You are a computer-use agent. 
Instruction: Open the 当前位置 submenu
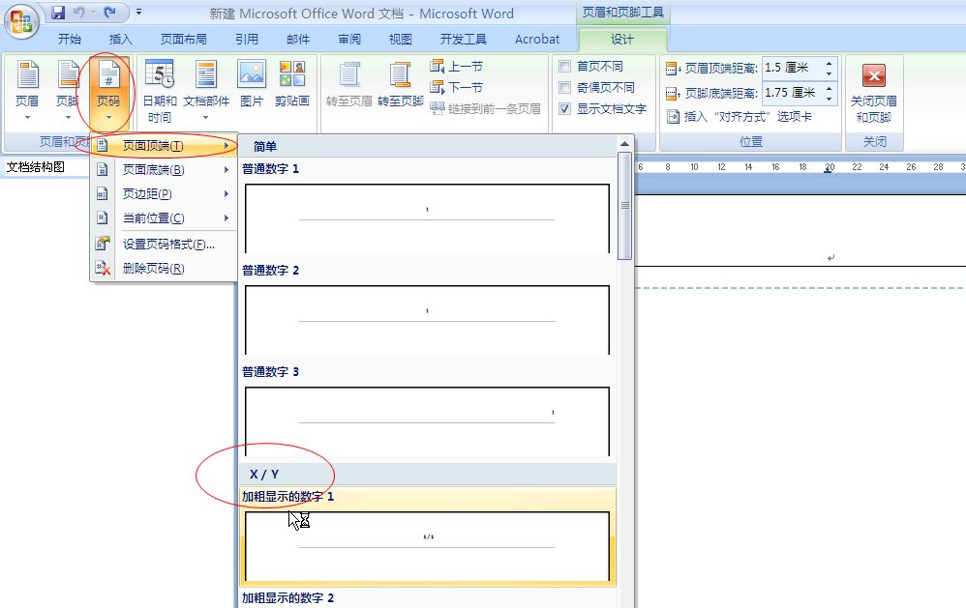pyautogui.click(x=153, y=218)
